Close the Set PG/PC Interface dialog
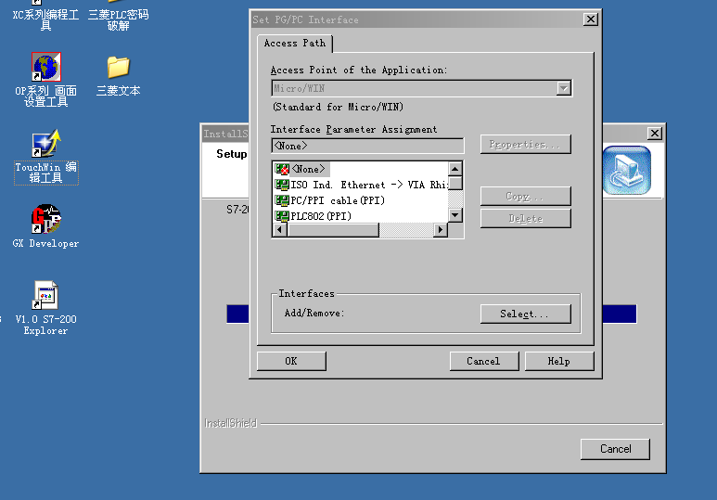717x500 pixels. coord(590,19)
